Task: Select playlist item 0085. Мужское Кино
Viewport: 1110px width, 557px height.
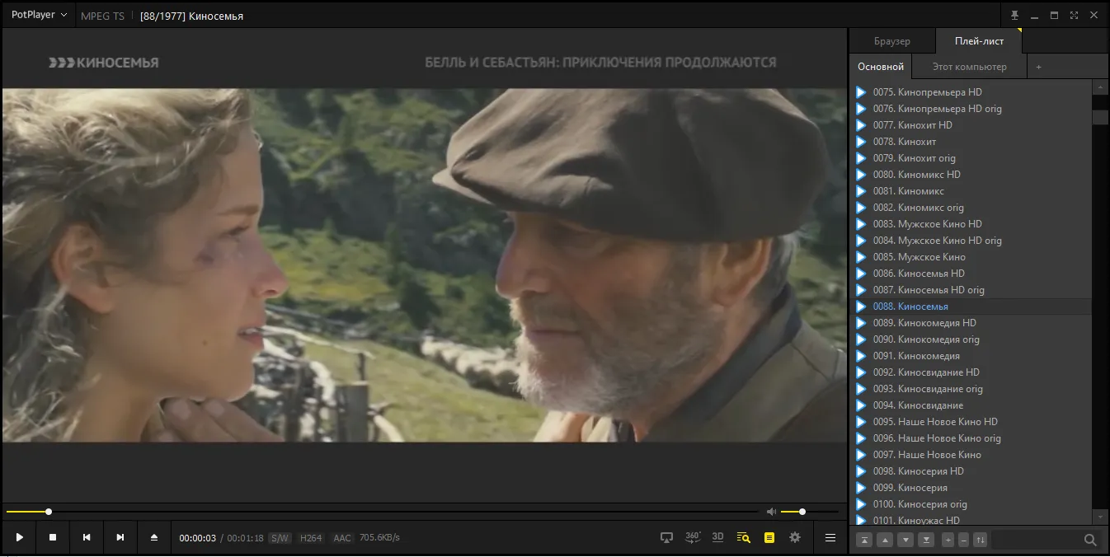Action: (x=971, y=257)
